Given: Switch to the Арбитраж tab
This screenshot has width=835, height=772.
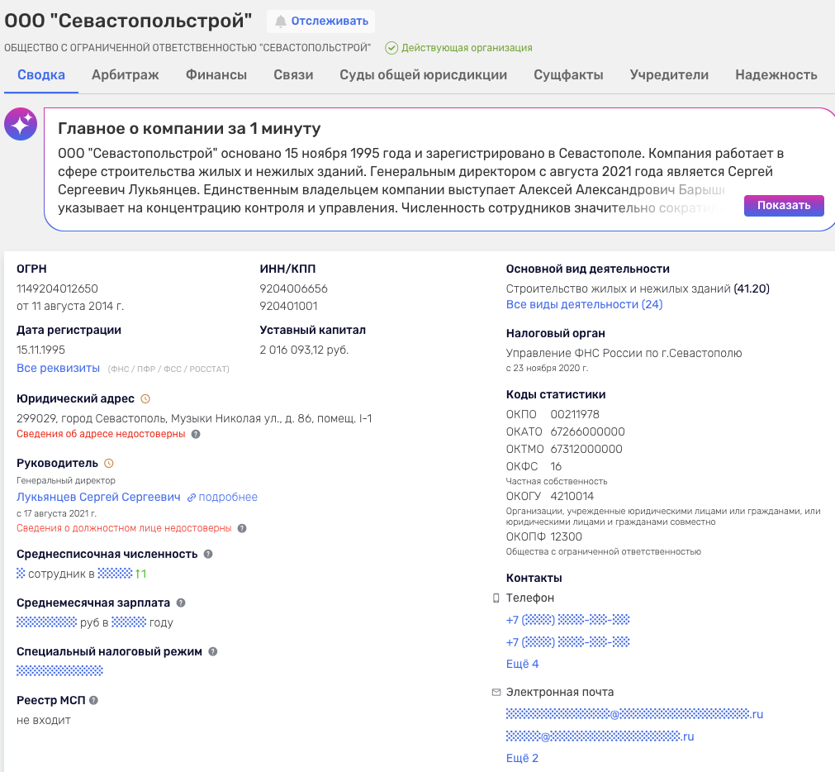Looking at the screenshot, I should pos(126,75).
